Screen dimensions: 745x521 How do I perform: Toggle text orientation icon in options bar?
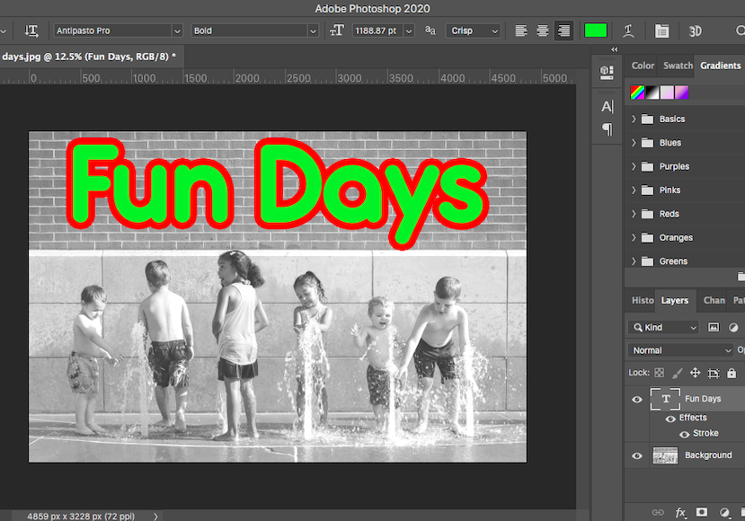click(x=31, y=31)
